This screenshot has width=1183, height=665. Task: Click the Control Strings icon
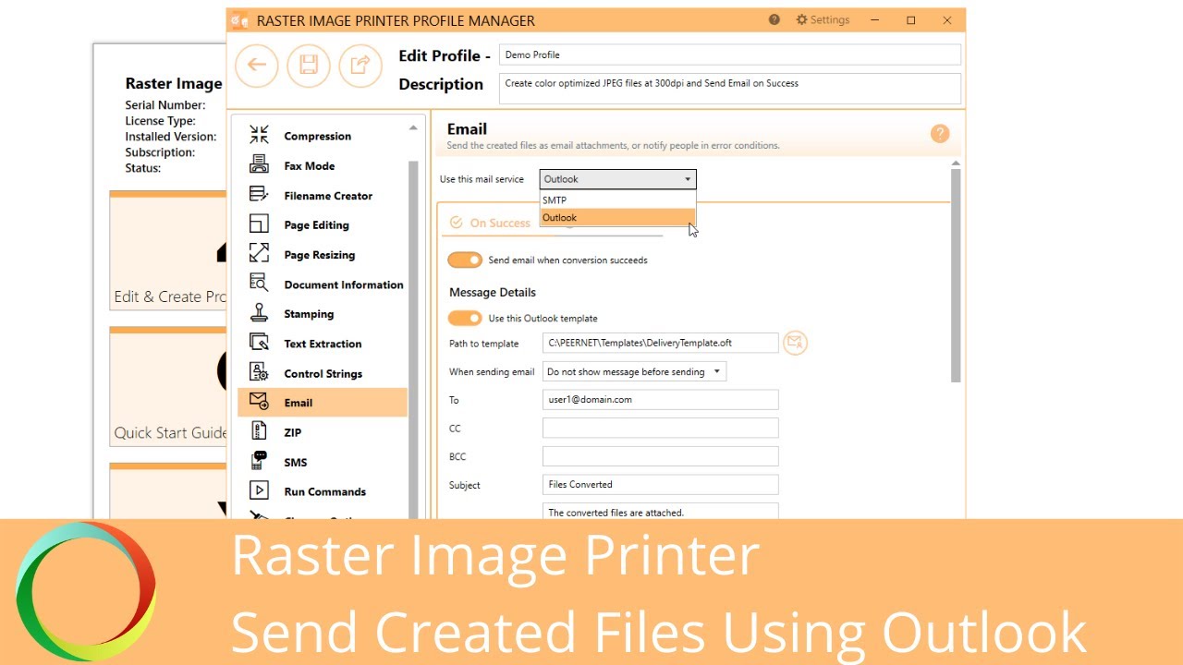pyautogui.click(x=259, y=372)
